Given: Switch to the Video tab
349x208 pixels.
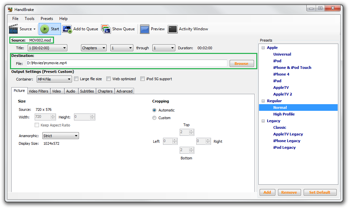Looking at the screenshot, I should 57,91.
